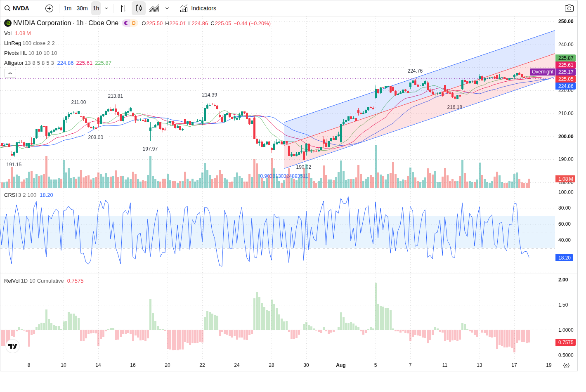Click the 216.18 pivot low label
Screen dimensions: 586x392
tap(454, 107)
